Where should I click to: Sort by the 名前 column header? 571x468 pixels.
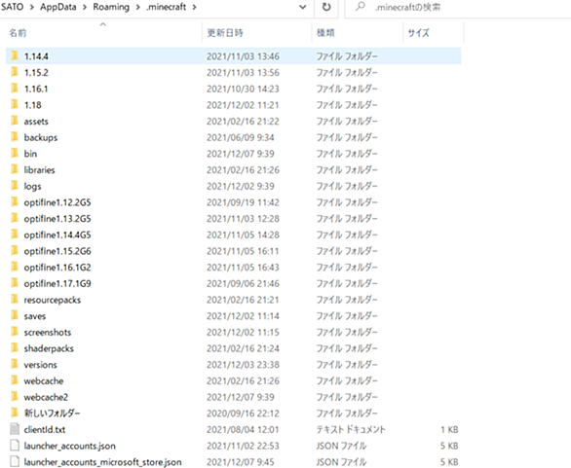(18, 33)
